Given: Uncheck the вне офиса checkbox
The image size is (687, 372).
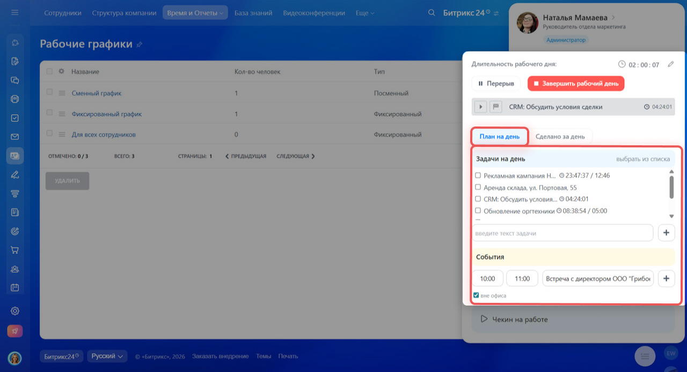Looking at the screenshot, I should (476, 295).
